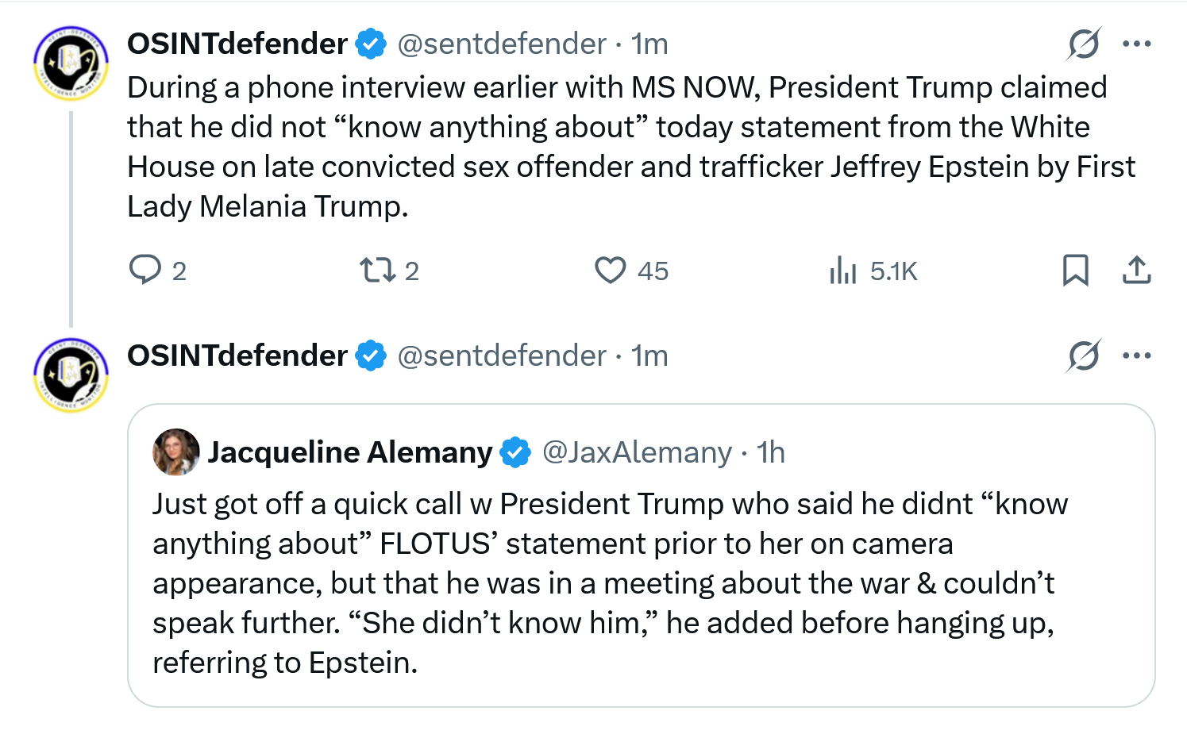1187x734 pixels.
Task: Click verified badge next to Jacqueline Alemany
Action: 515,452
